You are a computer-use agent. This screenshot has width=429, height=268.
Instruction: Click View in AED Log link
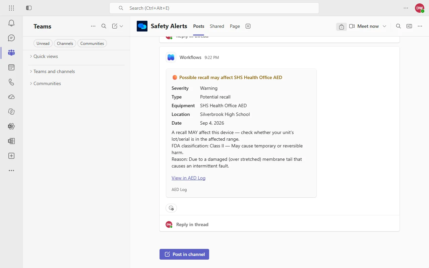point(188,178)
